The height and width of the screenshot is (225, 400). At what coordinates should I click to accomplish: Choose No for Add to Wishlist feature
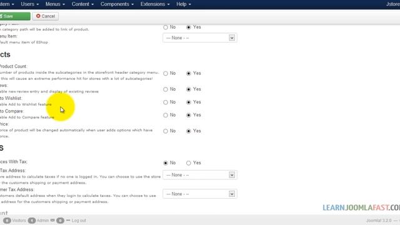coord(166,102)
